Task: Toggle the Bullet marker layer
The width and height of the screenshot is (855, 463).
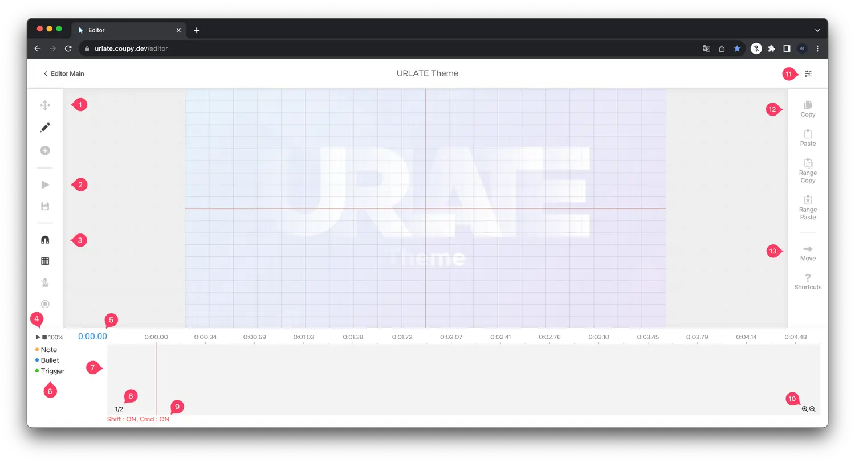Action: tap(50, 360)
